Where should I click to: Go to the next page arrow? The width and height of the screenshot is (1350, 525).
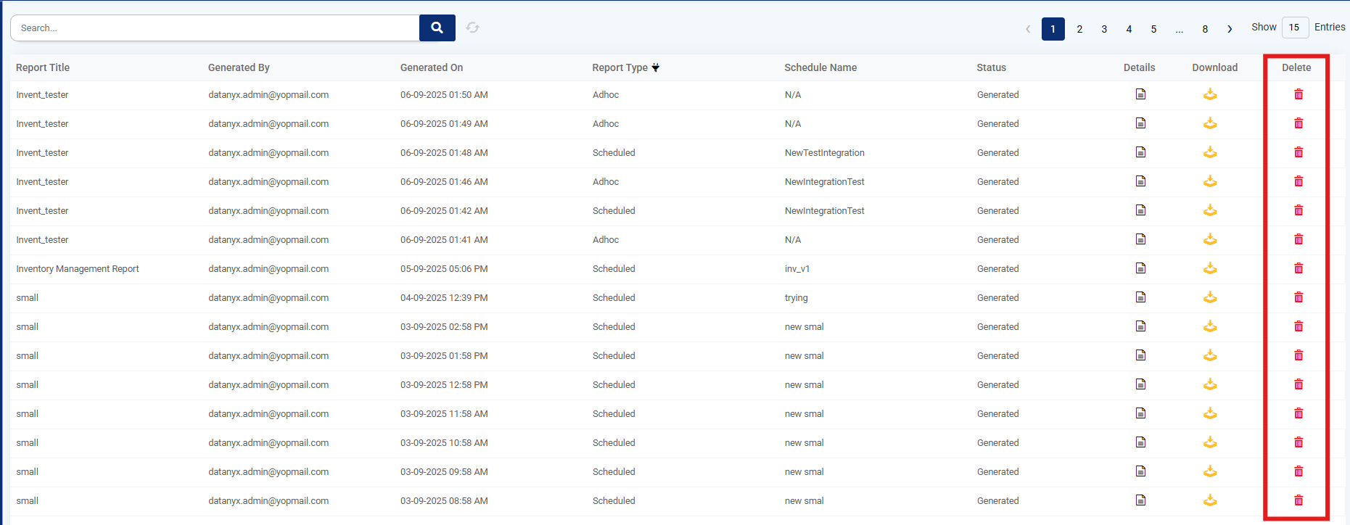coord(1230,29)
